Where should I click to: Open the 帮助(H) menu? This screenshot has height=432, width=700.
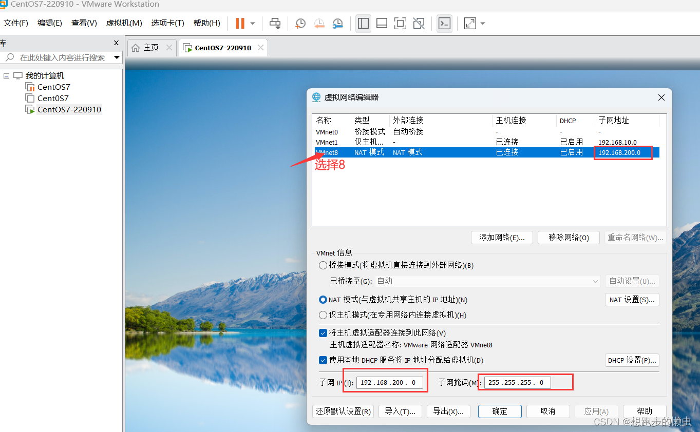[207, 23]
